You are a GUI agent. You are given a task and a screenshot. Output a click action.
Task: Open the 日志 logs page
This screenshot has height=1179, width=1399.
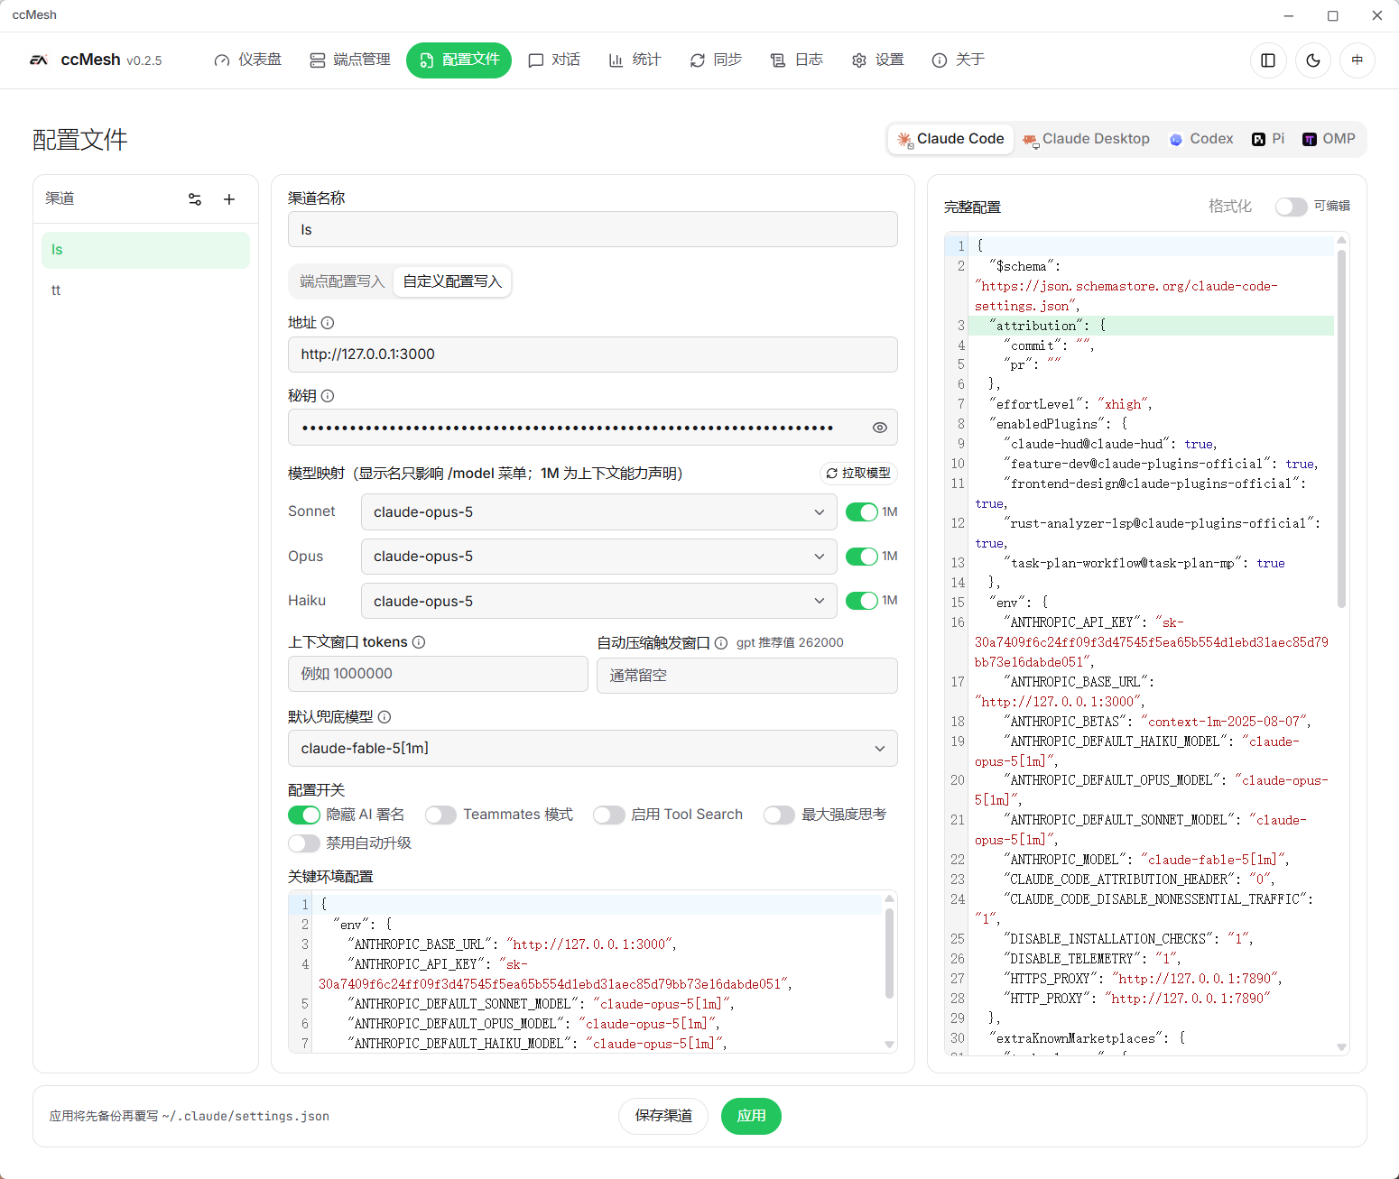797,60
